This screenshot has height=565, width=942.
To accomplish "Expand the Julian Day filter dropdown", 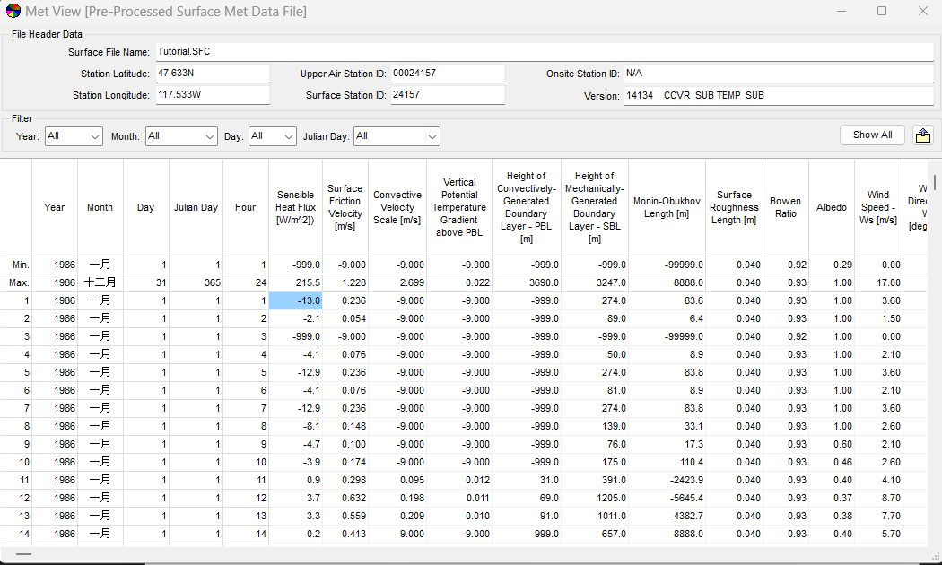I will pos(397,136).
